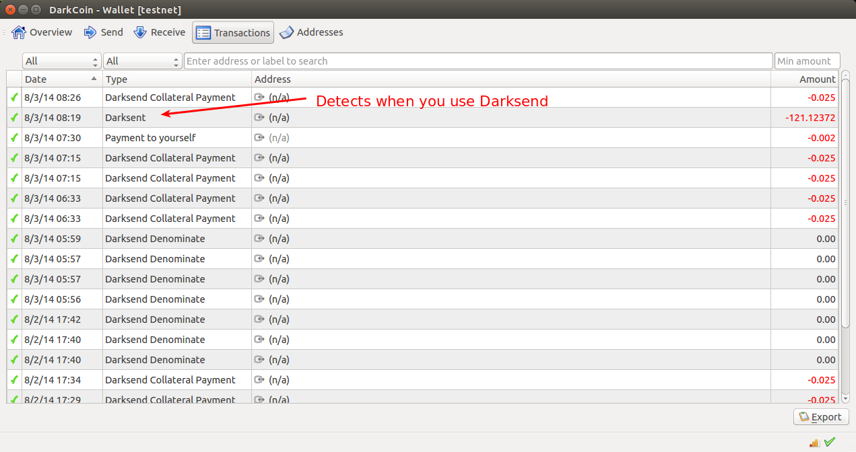Sort by the Date column header
Viewport: 856px width, 452px height.
pos(62,79)
